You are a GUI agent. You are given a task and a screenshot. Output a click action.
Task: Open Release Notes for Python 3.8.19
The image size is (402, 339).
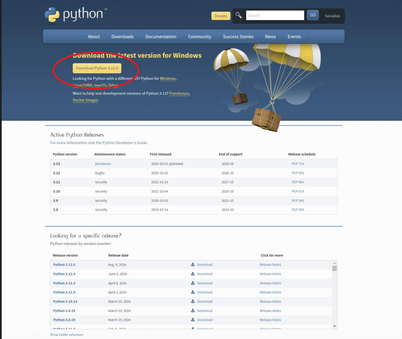tap(270, 320)
